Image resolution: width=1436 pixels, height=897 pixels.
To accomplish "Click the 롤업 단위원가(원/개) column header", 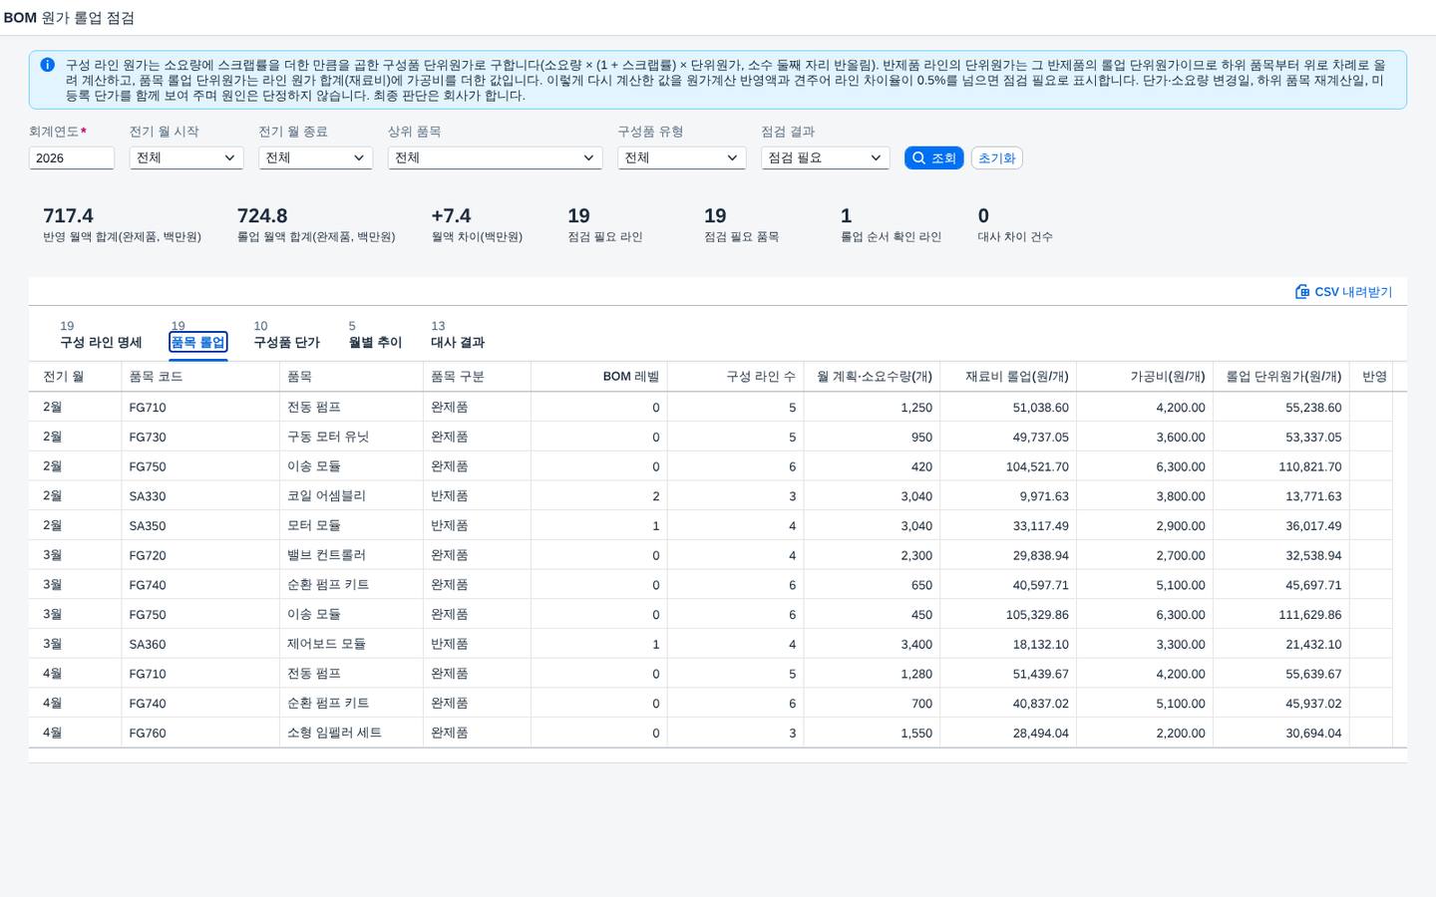I will [x=1281, y=377].
